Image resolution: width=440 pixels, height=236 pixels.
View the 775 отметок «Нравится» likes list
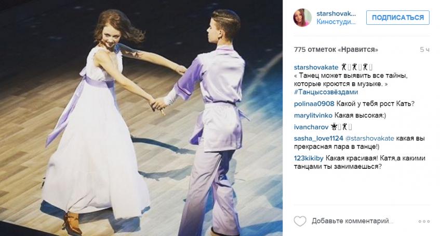[336, 50]
